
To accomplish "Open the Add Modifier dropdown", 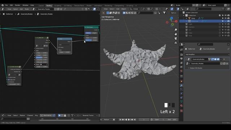I will [x=207, y=55].
